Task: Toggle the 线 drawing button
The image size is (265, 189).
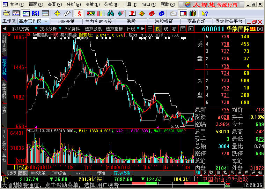Action: tap(166, 29)
